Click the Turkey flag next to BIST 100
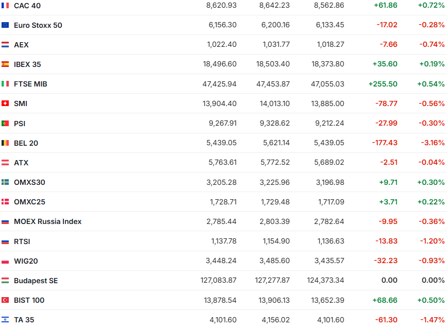 pos(5,300)
